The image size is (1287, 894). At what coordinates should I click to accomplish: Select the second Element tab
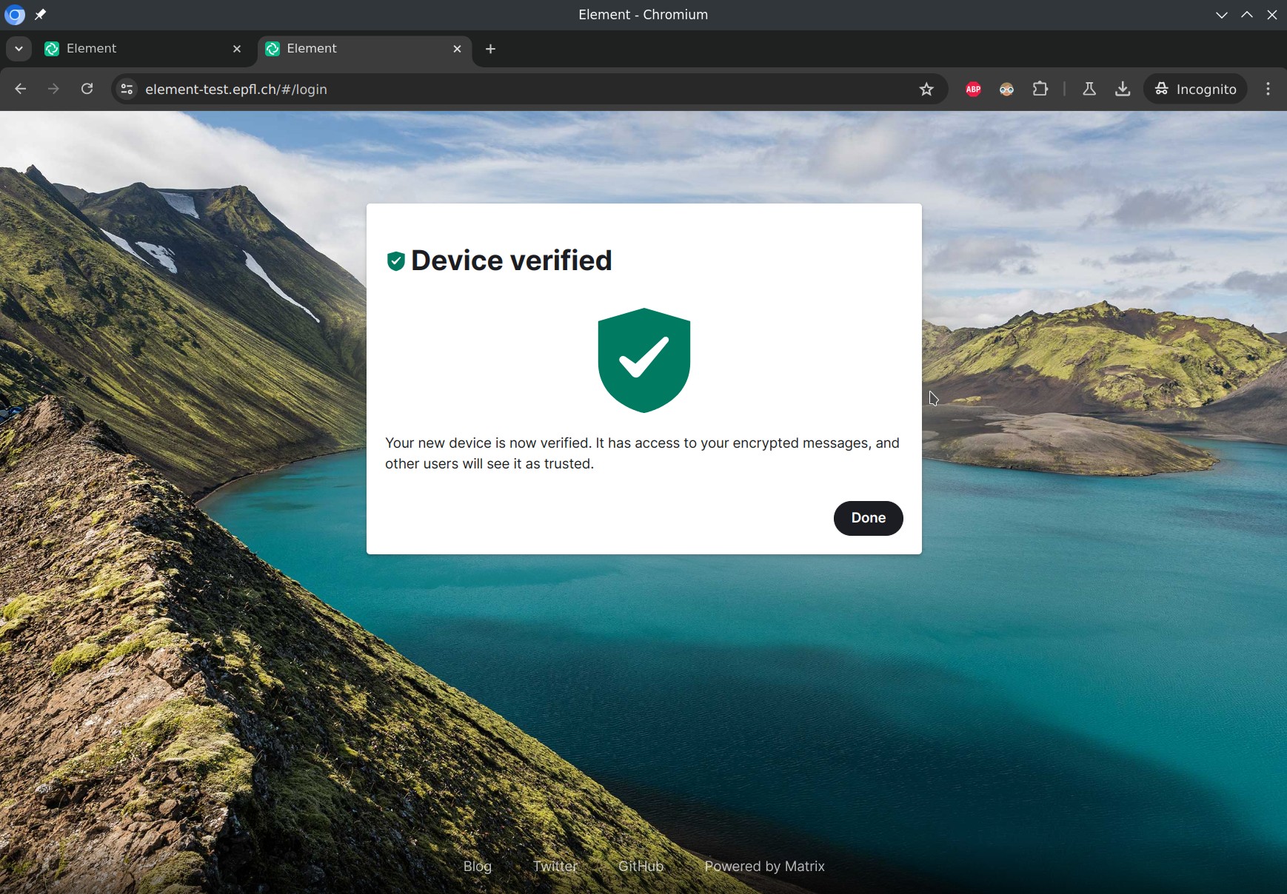[x=355, y=49]
